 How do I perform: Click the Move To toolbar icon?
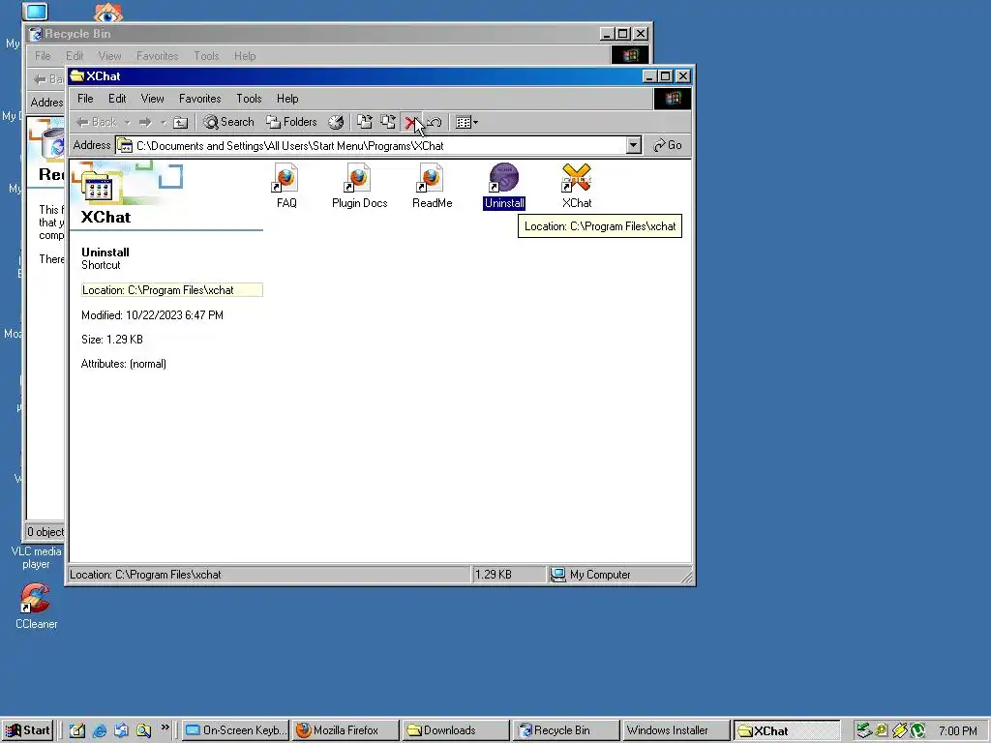[364, 122]
